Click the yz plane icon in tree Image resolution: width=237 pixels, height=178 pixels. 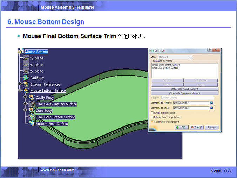click(x=26, y=65)
